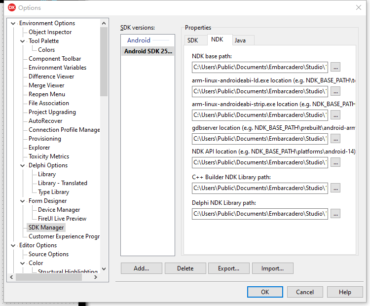Open Type Library options
This screenshot has width=370, height=306.
tap(53, 192)
